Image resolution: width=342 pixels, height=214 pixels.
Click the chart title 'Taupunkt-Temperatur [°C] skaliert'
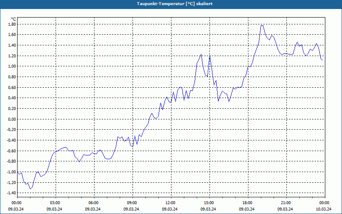175,4
